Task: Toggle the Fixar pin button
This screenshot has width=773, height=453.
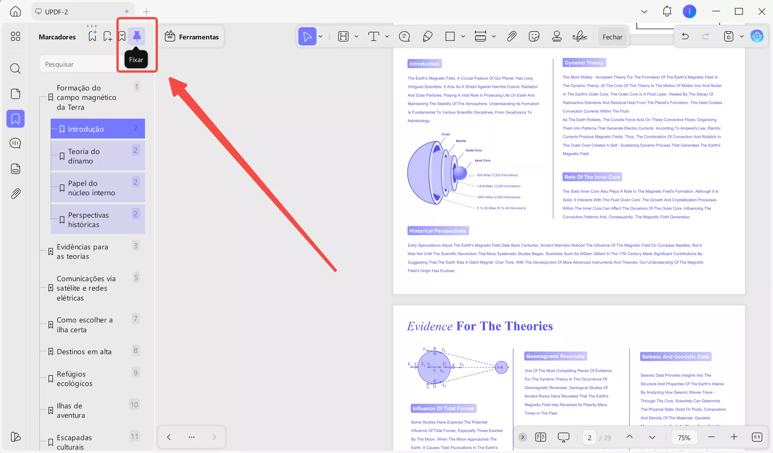Action: 137,36
